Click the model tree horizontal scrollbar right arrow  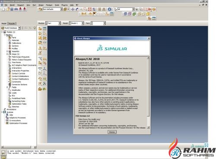[35, 147]
